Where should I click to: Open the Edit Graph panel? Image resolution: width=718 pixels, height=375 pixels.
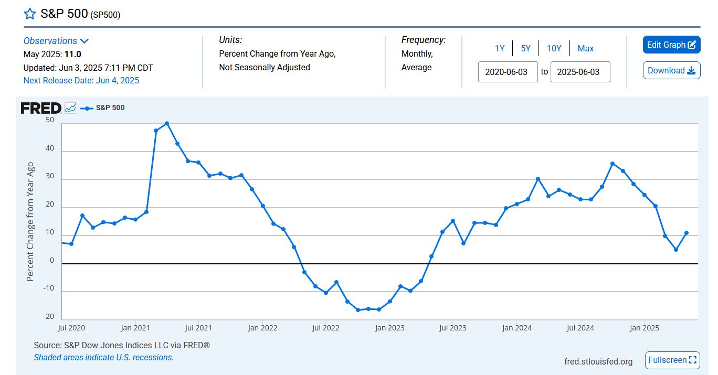pos(666,45)
